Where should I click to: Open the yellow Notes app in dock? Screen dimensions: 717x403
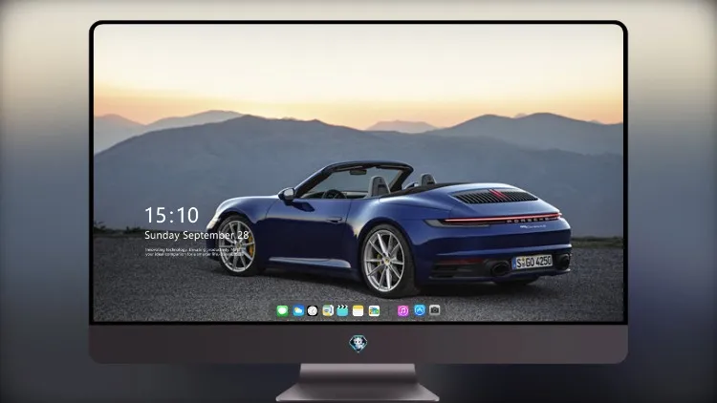click(x=358, y=310)
